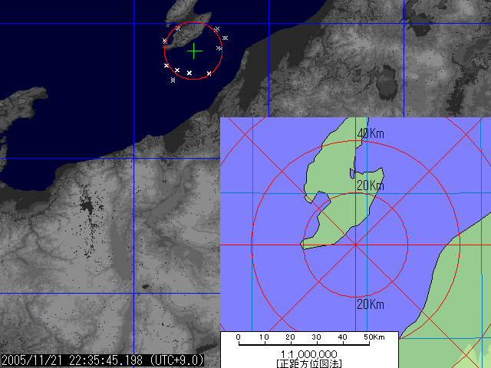Pick the hatched marker on the circle's upper-left edge
Image resolution: width=491 pixels, height=368 pixels.
[x=178, y=28]
